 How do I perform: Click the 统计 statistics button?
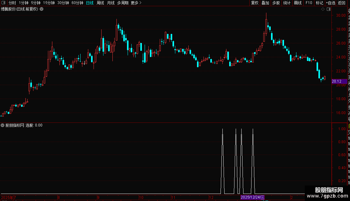[x=287, y=3]
